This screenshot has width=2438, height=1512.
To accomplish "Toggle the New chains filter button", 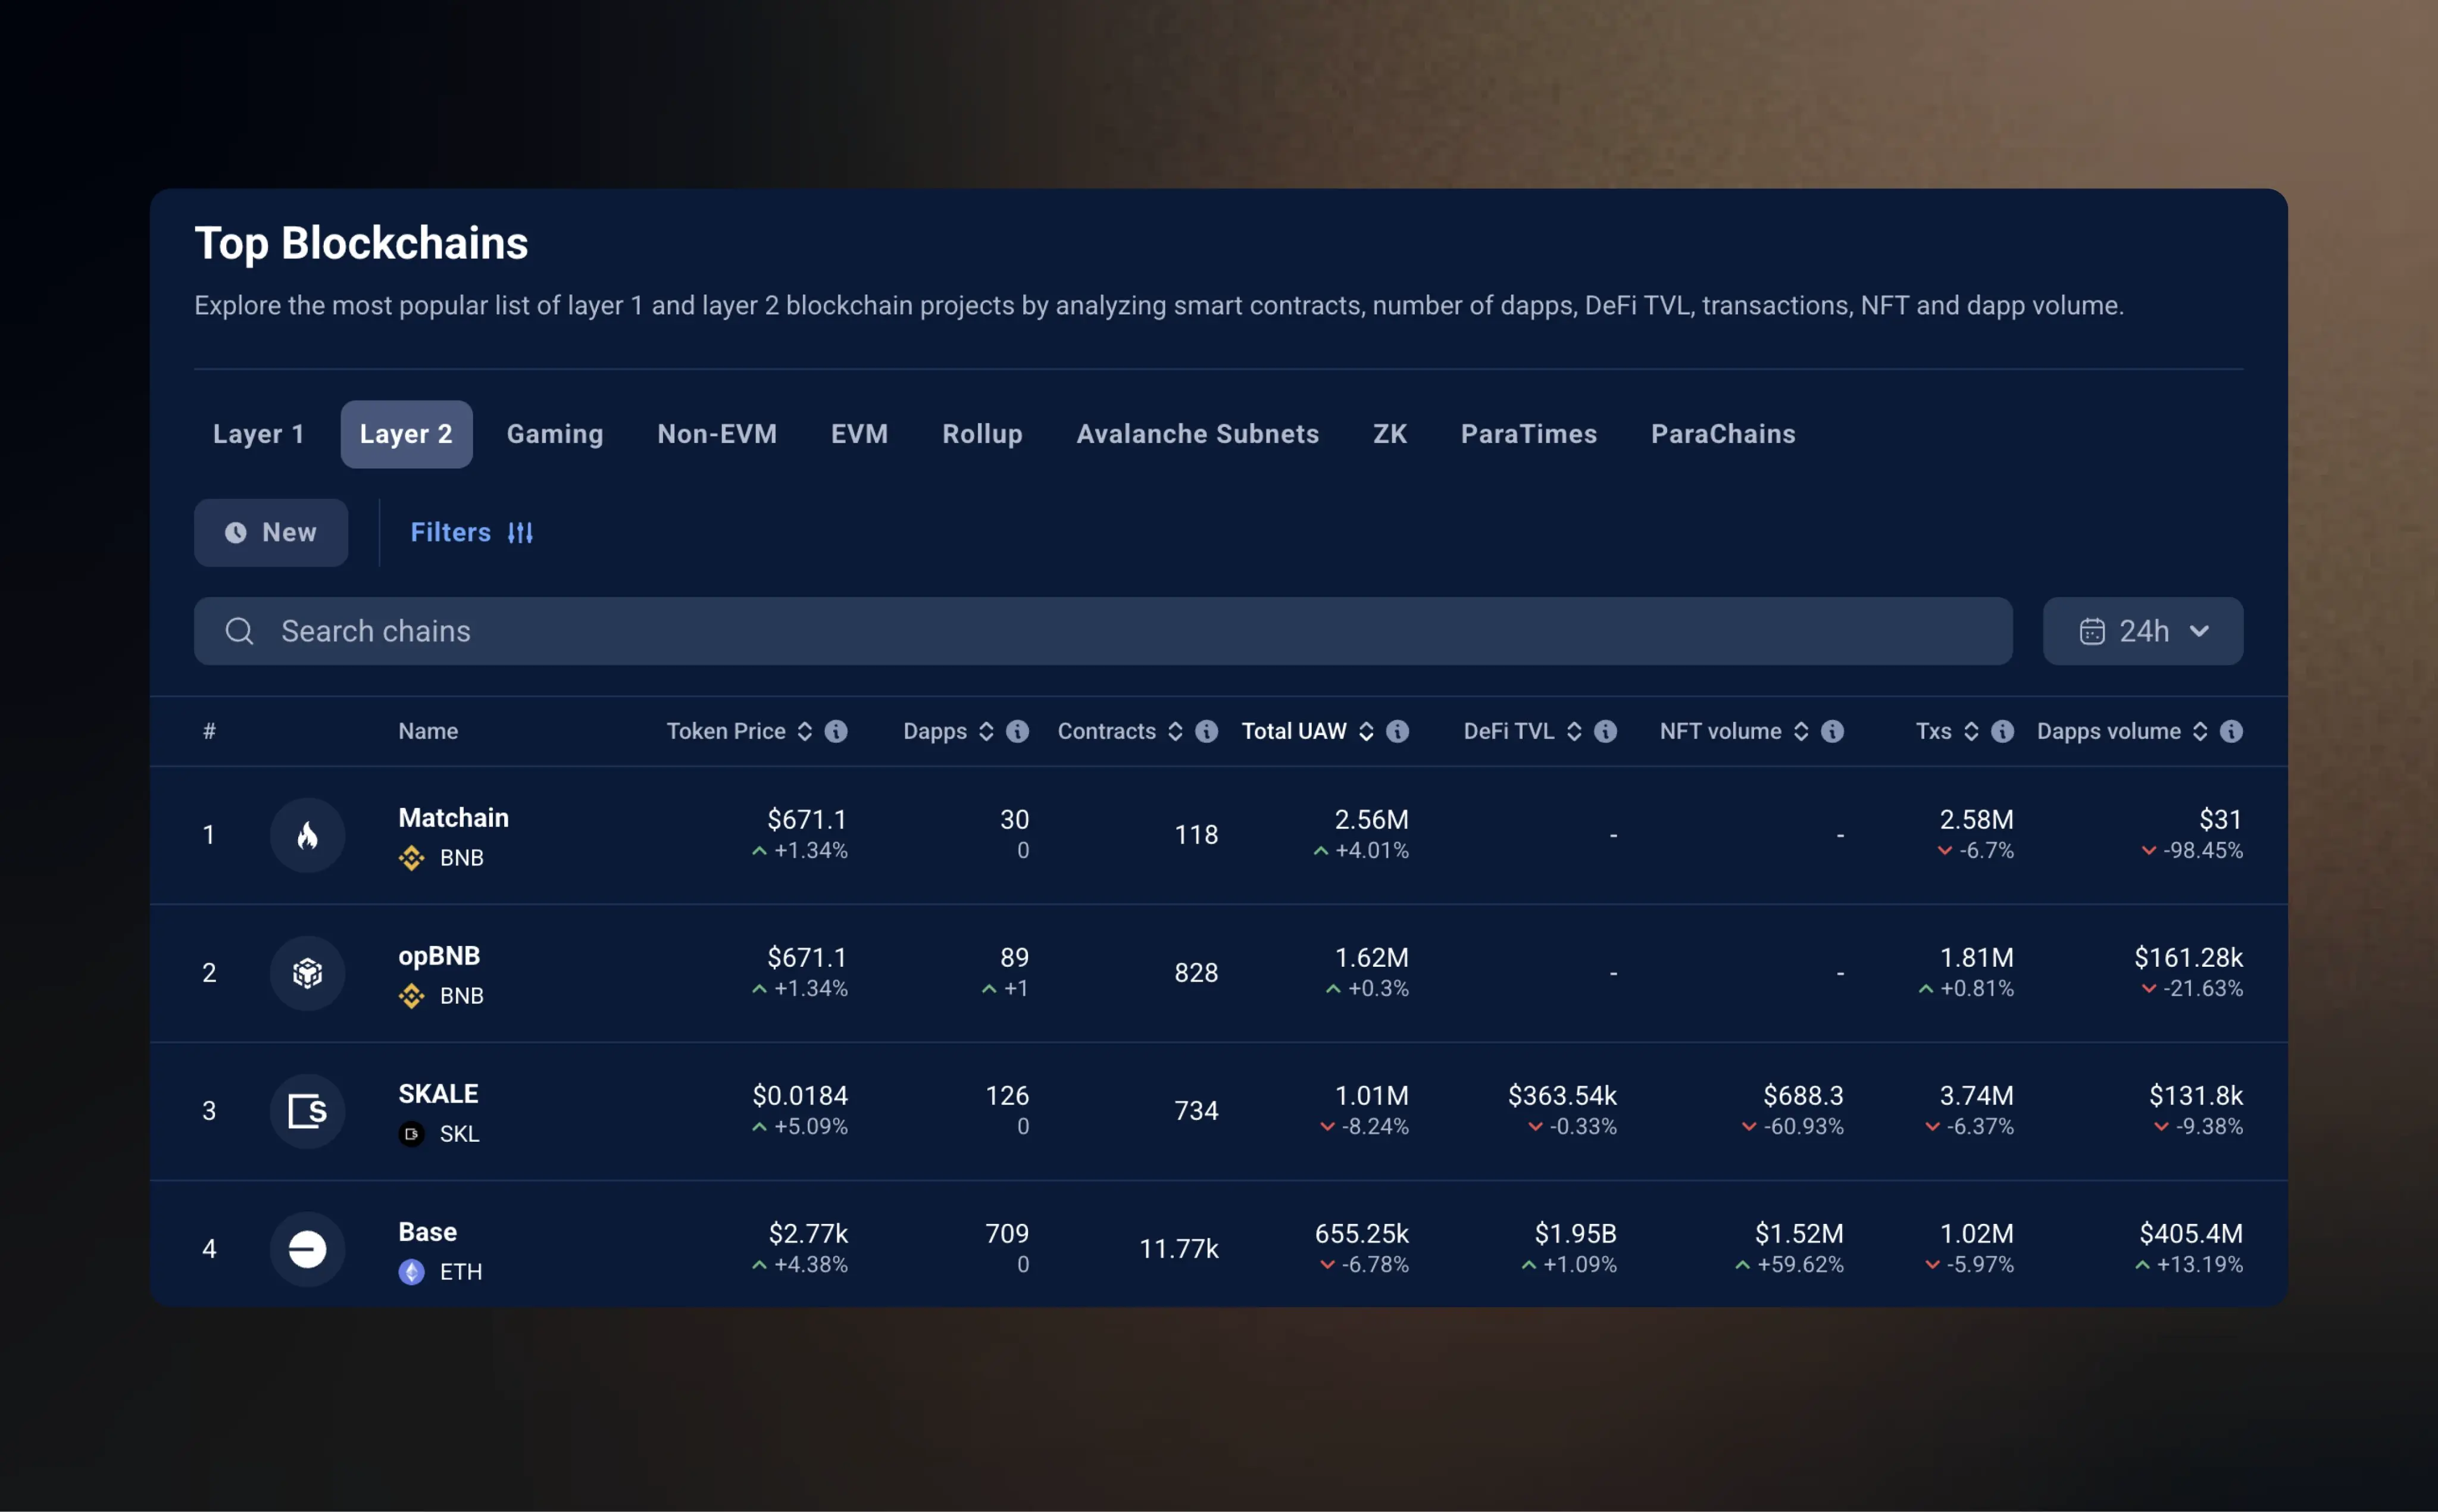I will [x=271, y=533].
